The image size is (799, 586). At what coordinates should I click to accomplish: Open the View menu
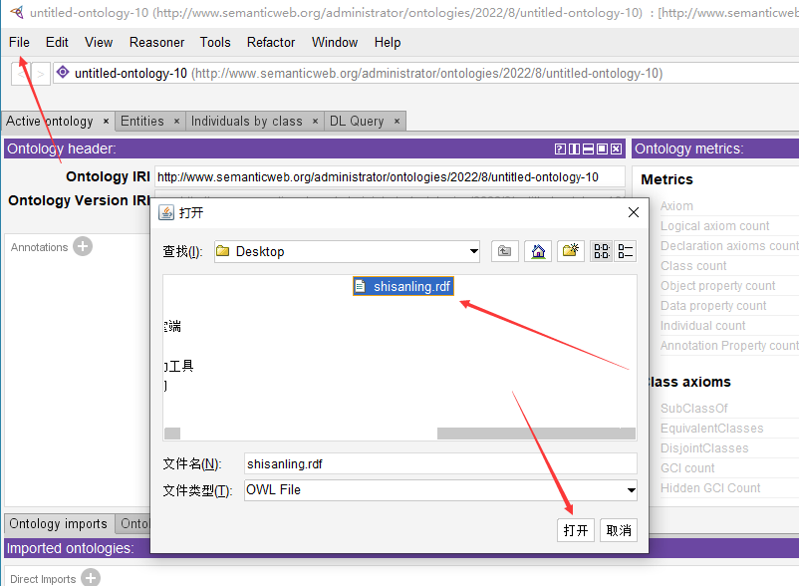point(99,42)
